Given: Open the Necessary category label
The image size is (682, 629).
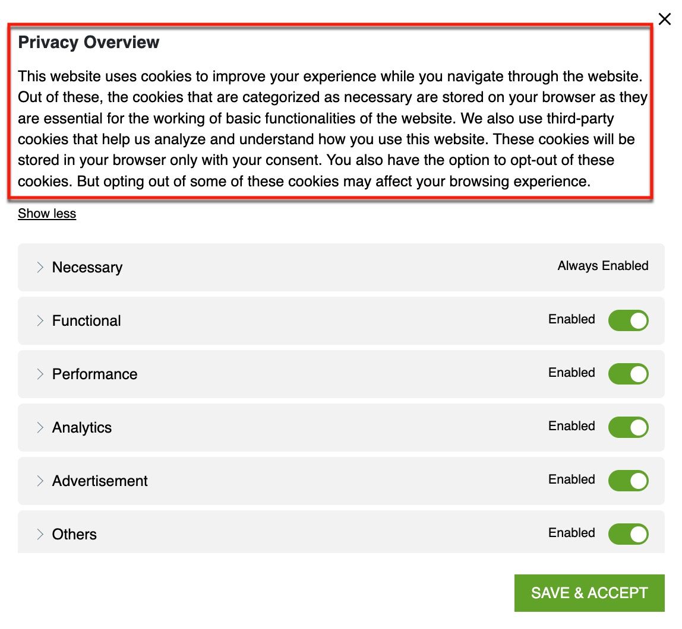Looking at the screenshot, I should click(87, 268).
